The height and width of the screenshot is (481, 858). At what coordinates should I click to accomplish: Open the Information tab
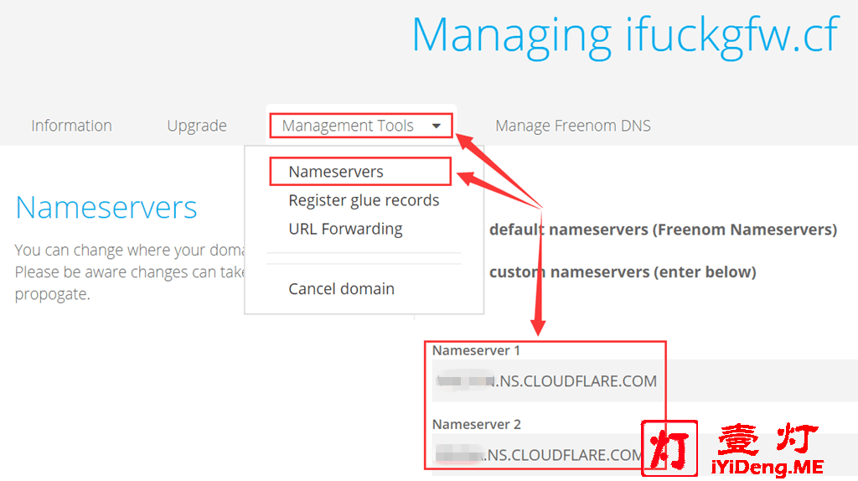(x=71, y=126)
